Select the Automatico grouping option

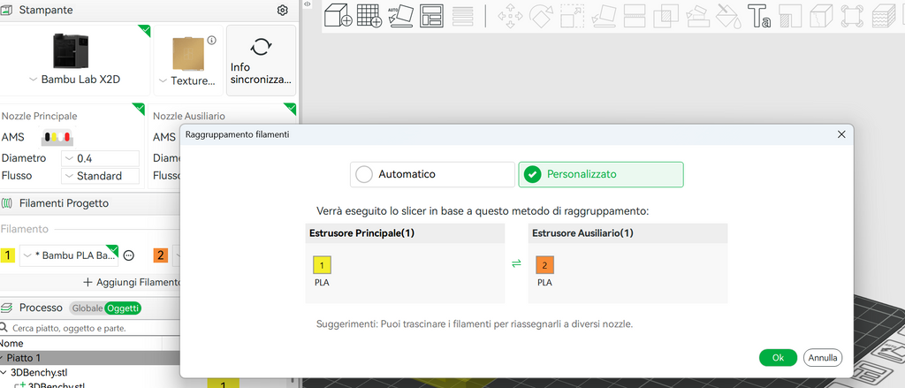[432, 174]
